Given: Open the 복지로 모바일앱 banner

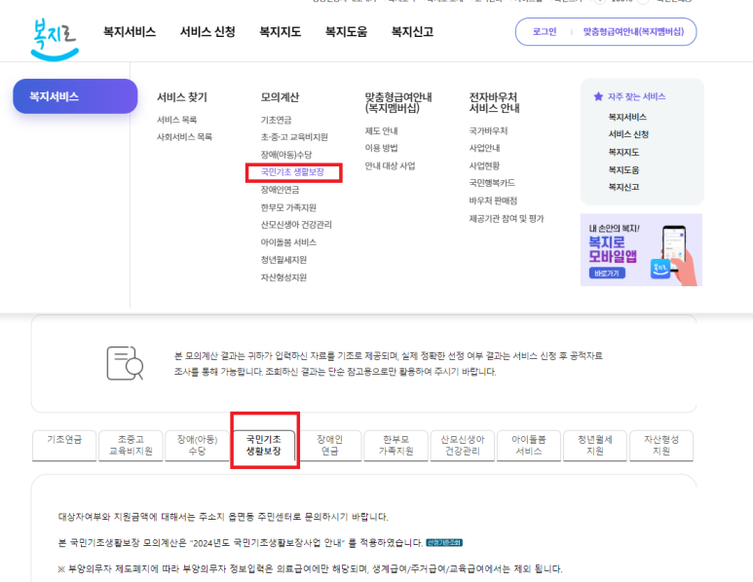Looking at the screenshot, I should click(x=641, y=250).
